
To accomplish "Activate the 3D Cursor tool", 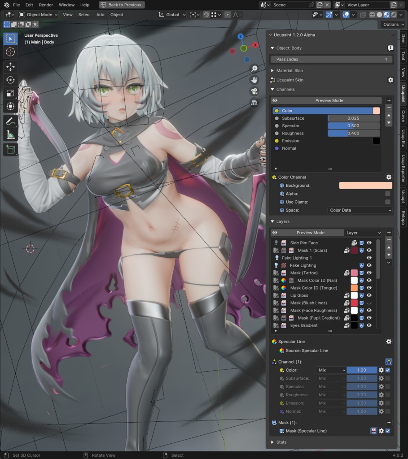I will coord(10,52).
